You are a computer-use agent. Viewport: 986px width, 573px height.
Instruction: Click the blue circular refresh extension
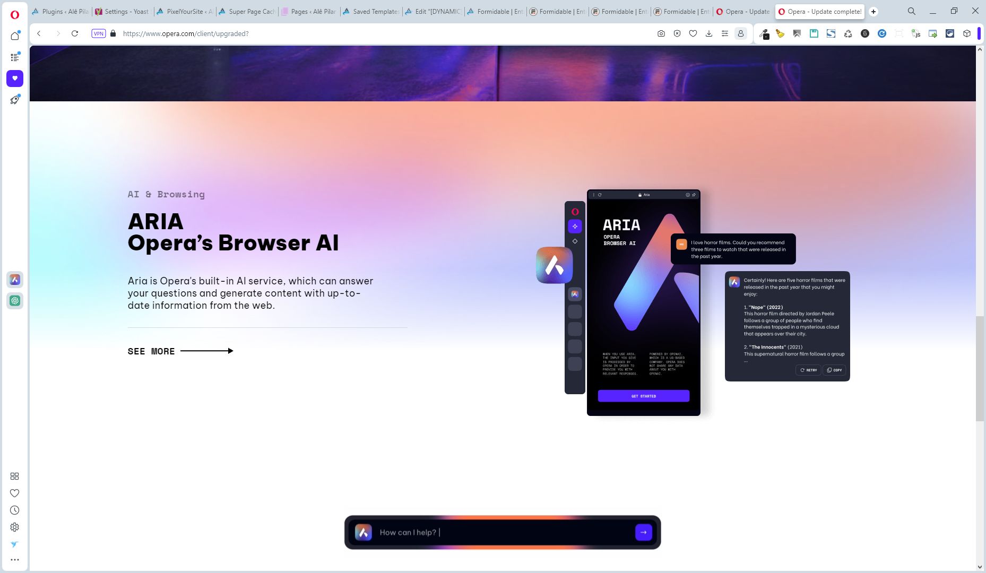pos(882,33)
